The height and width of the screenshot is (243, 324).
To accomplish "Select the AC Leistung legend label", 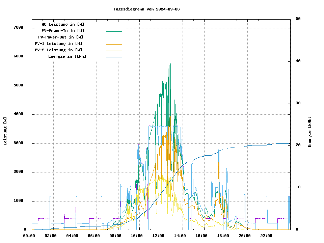I will click(x=63, y=24).
